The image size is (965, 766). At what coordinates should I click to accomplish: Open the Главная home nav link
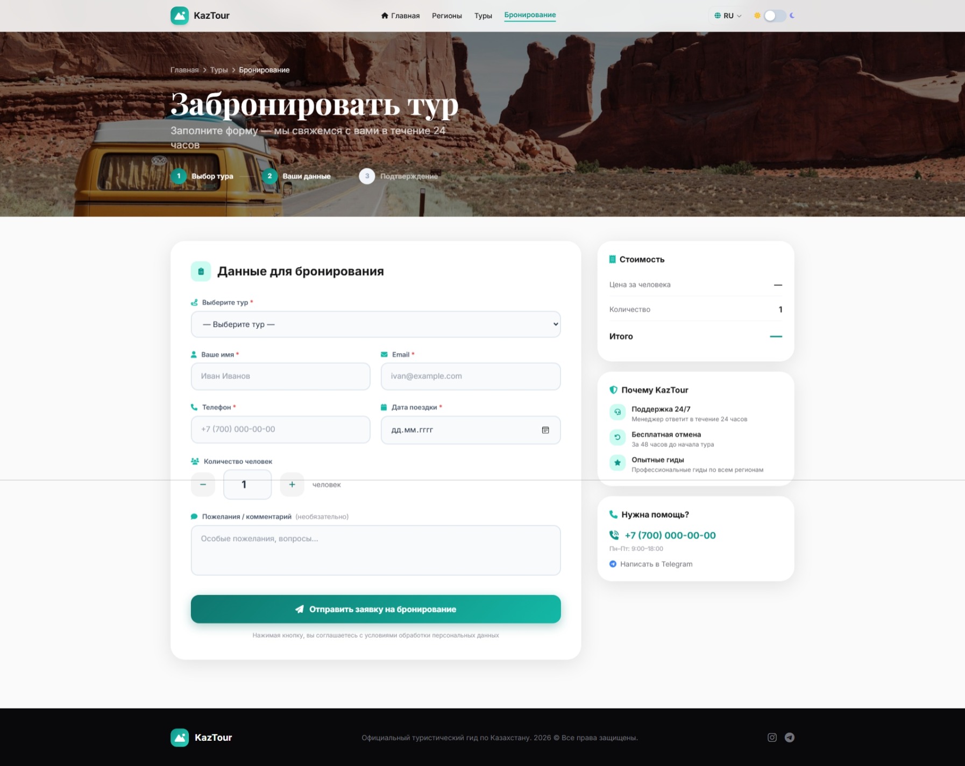click(x=400, y=16)
